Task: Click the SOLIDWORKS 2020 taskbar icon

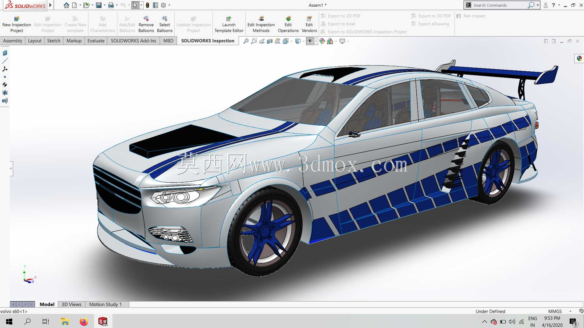Action: [x=103, y=321]
